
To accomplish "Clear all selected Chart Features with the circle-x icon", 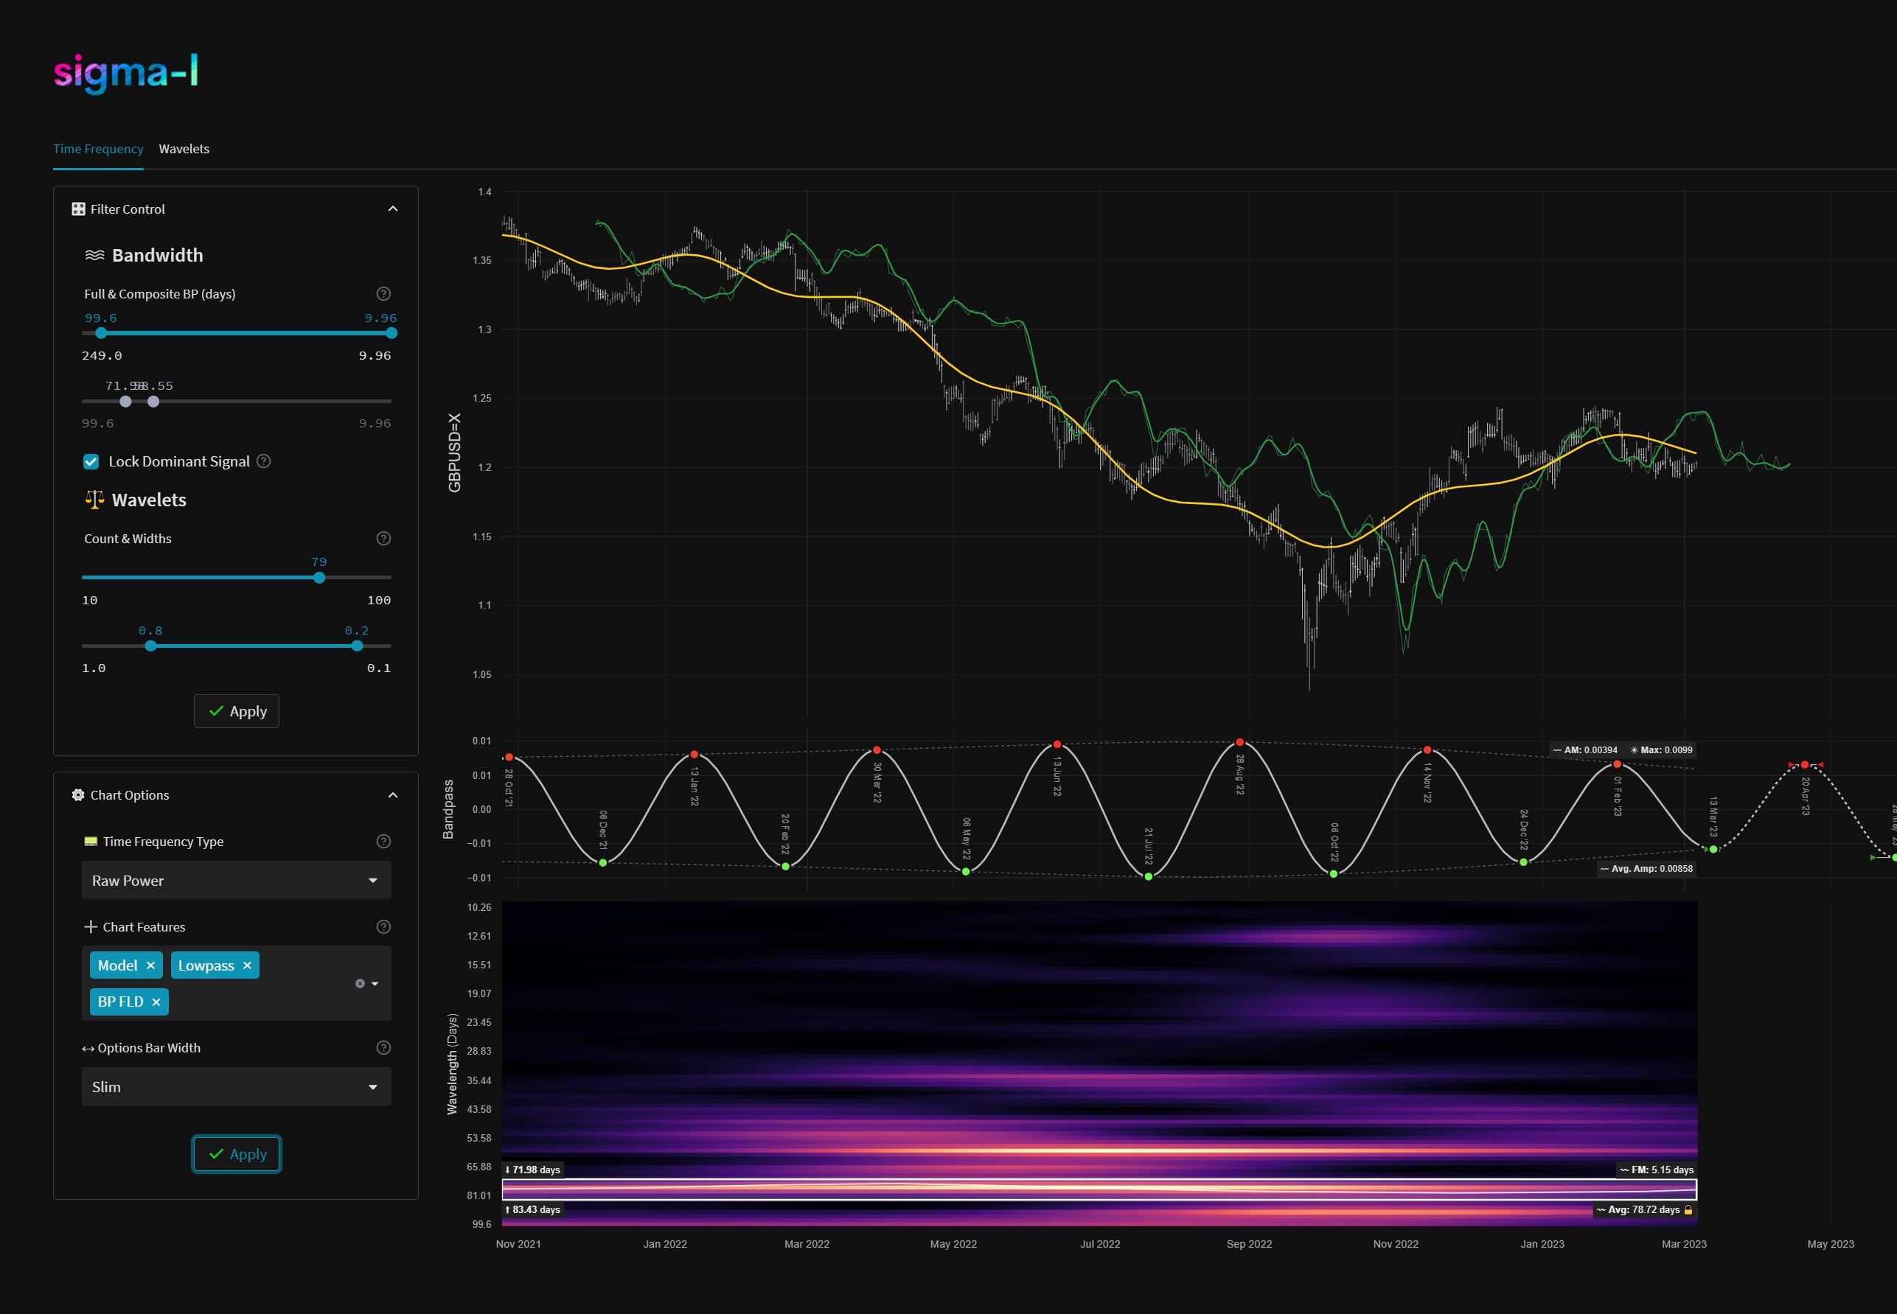I will pyautogui.click(x=360, y=983).
